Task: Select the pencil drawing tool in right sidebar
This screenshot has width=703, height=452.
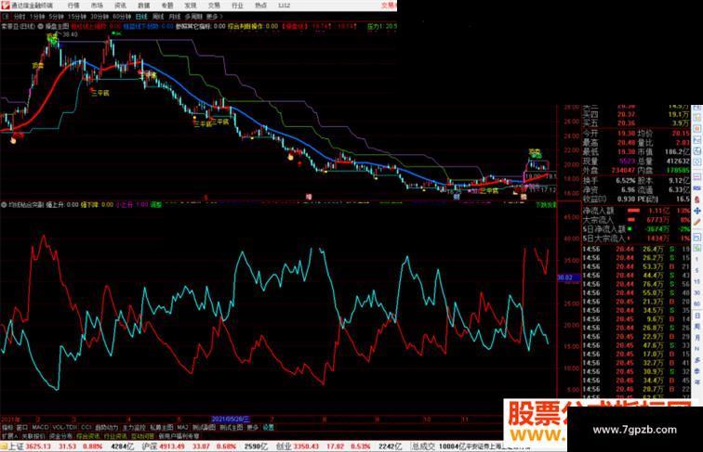Action: pyautogui.click(x=697, y=223)
